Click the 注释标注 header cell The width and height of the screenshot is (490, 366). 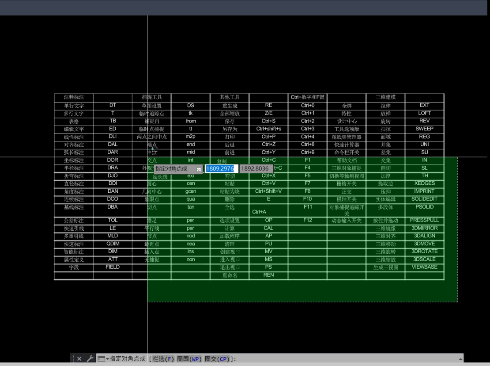point(74,97)
